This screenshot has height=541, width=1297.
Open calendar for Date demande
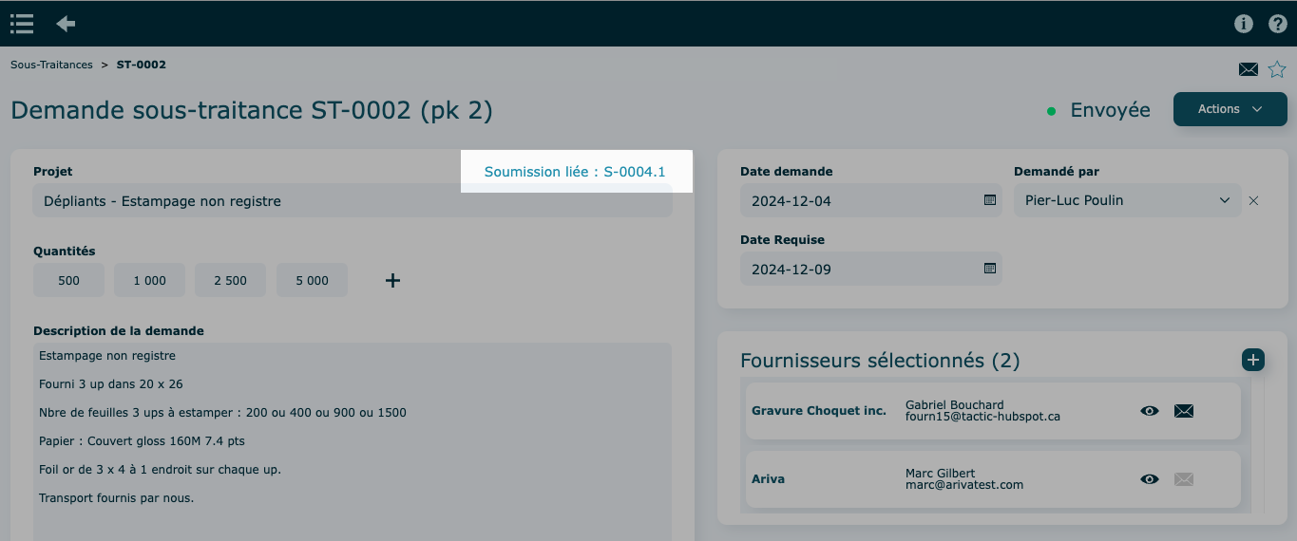tap(989, 200)
